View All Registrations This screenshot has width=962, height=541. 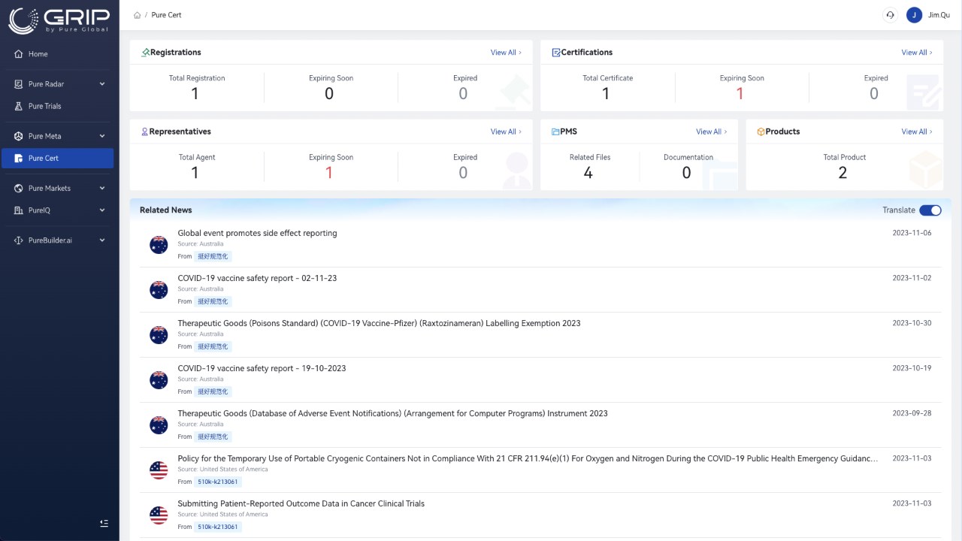(x=506, y=53)
